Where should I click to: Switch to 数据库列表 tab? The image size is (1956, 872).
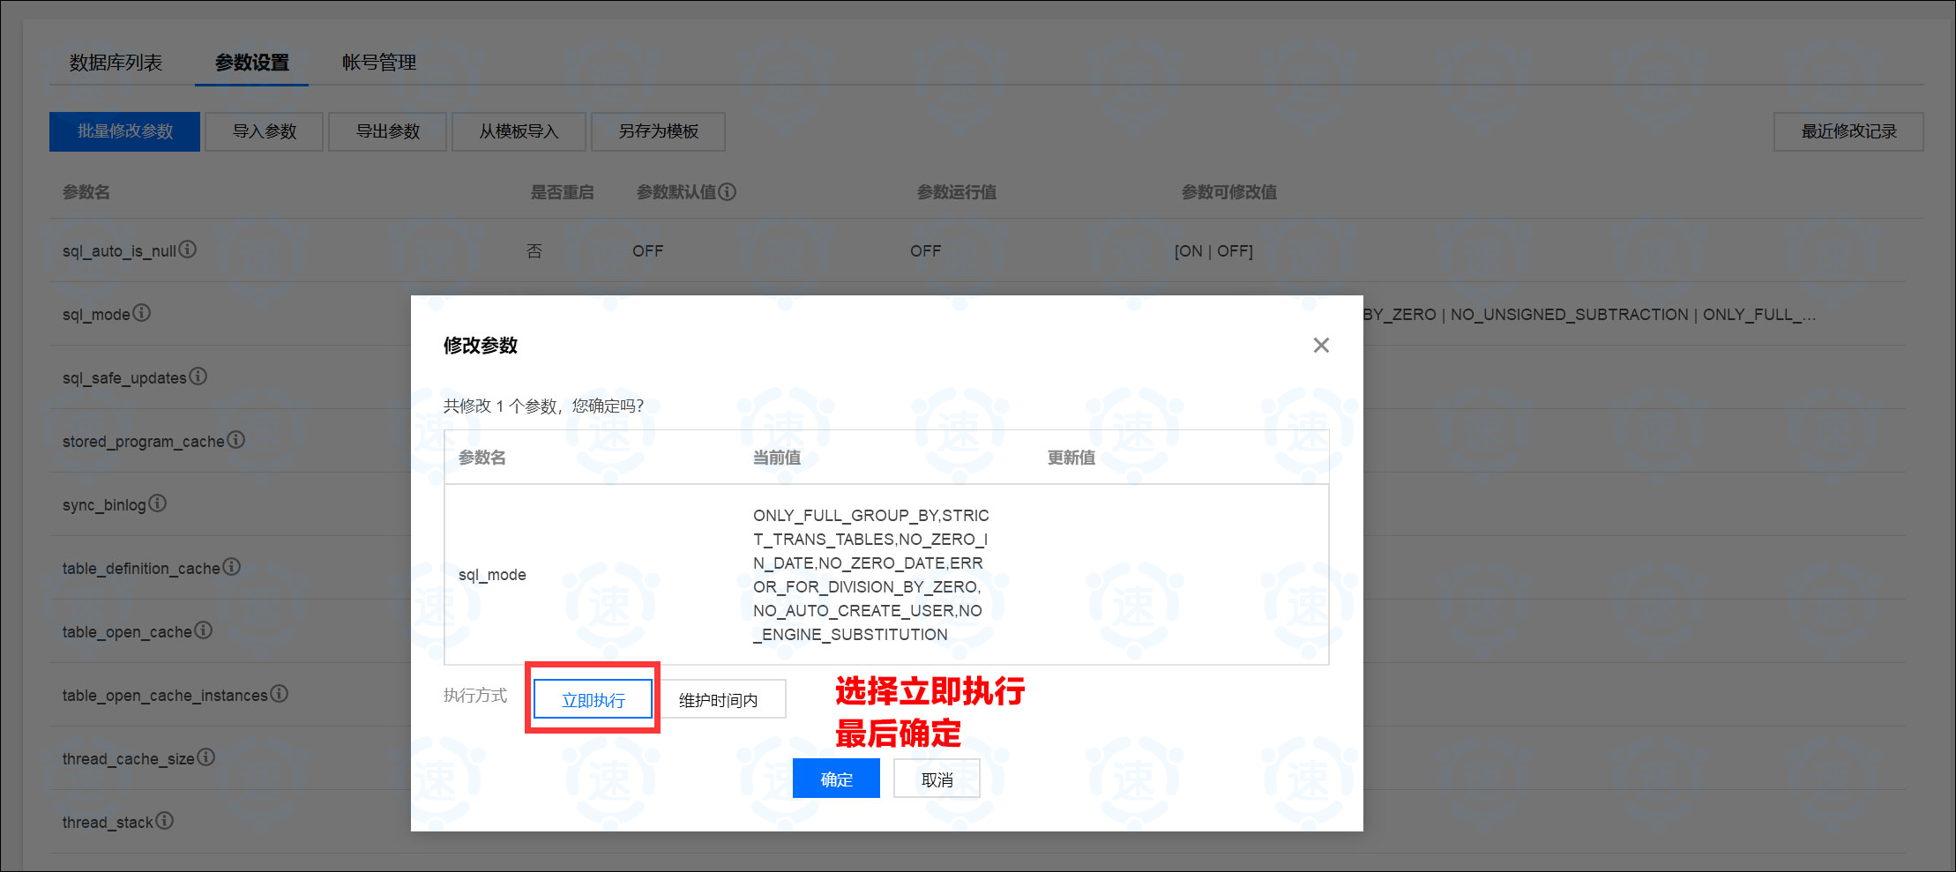pos(116,63)
